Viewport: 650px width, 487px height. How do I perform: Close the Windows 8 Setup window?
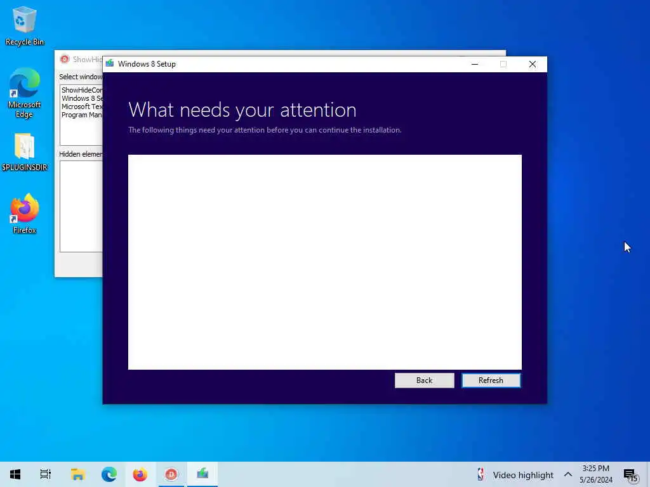pyautogui.click(x=533, y=64)
